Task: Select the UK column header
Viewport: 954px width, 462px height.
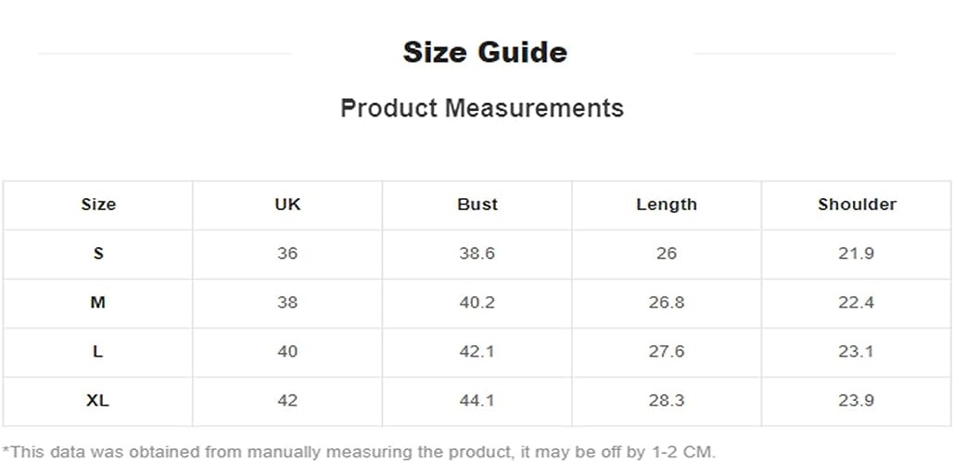Action: (x=287, y=205)
